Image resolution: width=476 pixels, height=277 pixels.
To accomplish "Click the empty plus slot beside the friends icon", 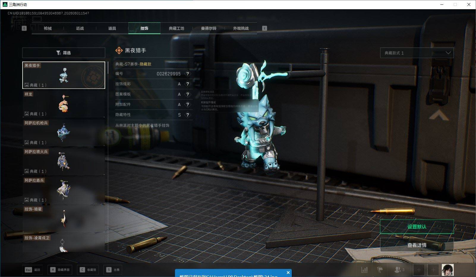I will click(419, 270).
